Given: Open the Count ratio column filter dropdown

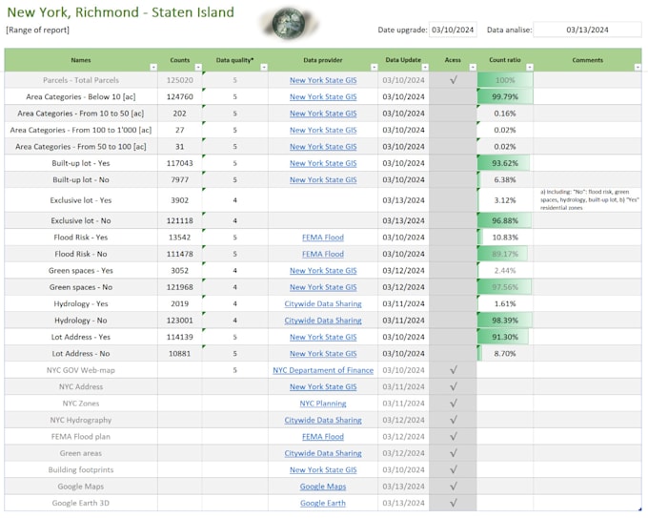Looking at the screenshot, I should click(x=530, y=67).
